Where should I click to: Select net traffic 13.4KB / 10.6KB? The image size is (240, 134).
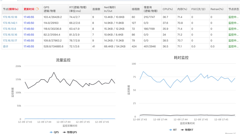pos(114,17)
